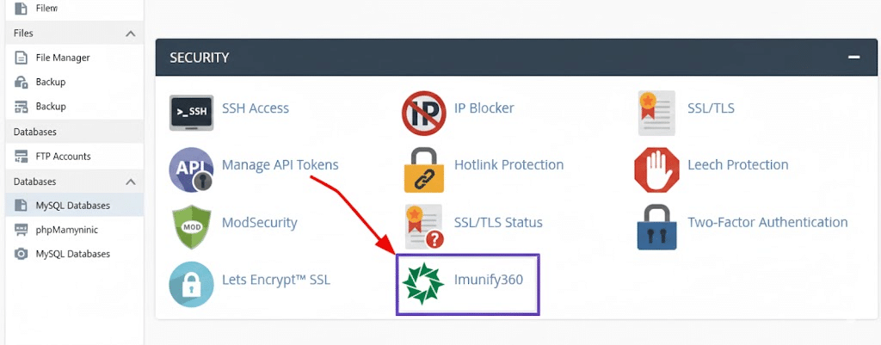This screenshot has width=881, height=345.
Task: Open the SSH Access terminal icon
Action: click(x=191, y=113)
